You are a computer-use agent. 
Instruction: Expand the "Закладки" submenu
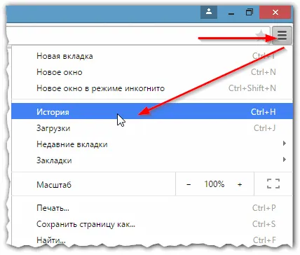pos(152,160)
